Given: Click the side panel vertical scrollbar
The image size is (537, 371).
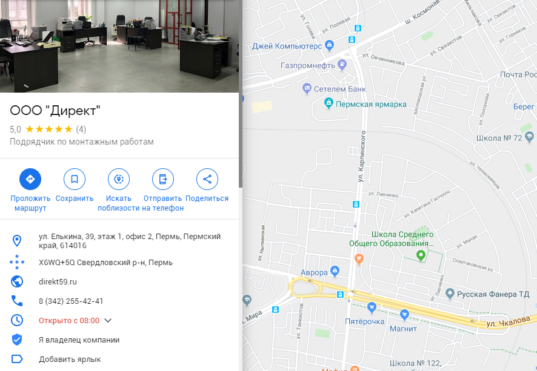Looking at the screenshot, I should (x=241, y=94).
